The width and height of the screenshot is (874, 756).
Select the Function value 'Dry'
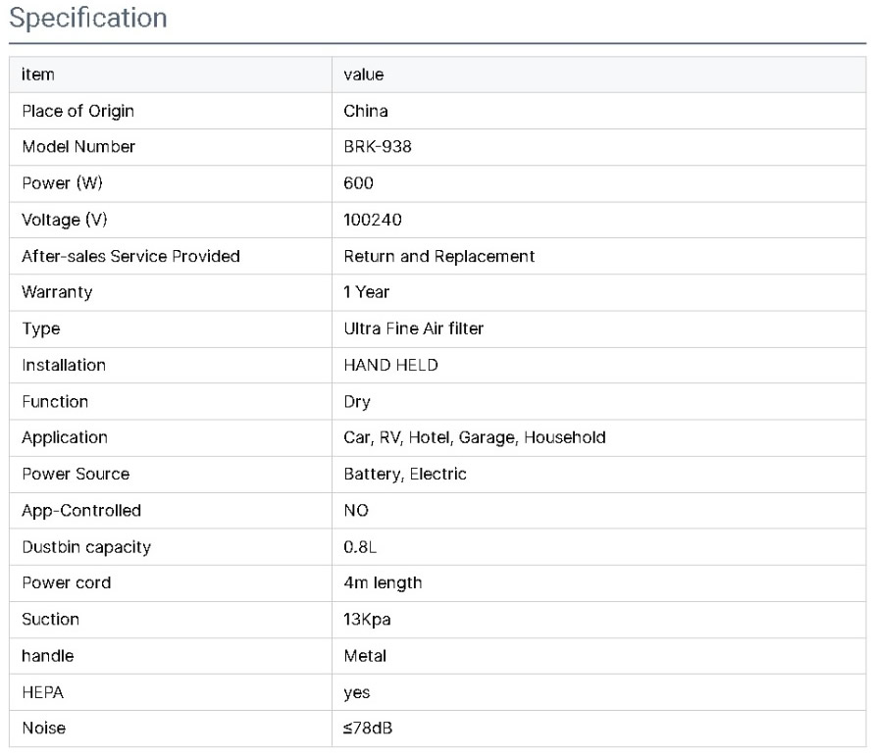(x=357, y=401)
